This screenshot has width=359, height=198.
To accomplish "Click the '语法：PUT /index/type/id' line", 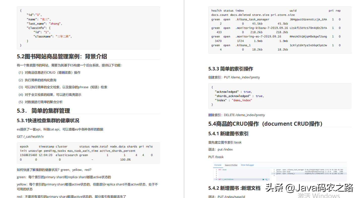I will tap(227, 196).
